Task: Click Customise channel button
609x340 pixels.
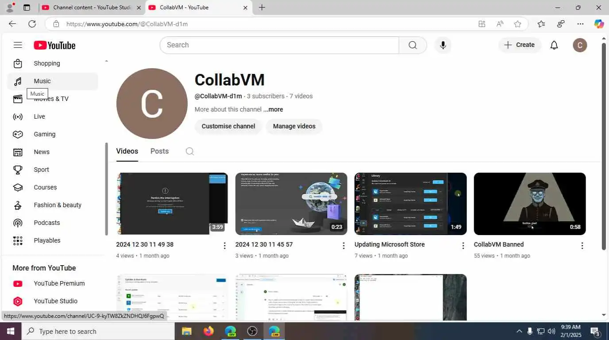Action: point(228,126)
